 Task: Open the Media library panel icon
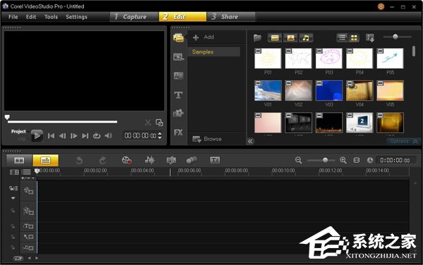click(x=178, y=37)
